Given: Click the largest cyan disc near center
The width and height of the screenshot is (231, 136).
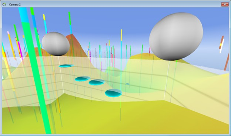Looking at the screenshot, I should [113, 93].
